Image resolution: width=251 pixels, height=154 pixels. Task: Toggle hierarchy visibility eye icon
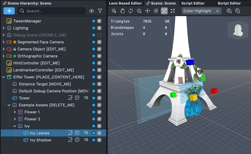(x=92, y=11)
